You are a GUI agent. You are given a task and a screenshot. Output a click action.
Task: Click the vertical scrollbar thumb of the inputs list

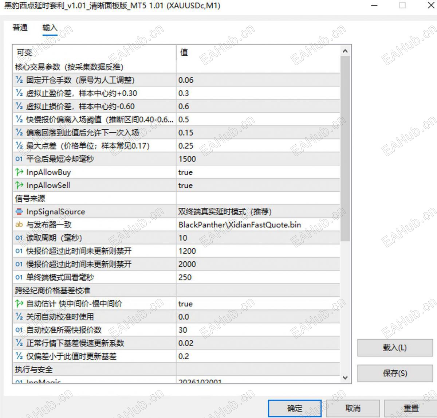coord(345,149)
